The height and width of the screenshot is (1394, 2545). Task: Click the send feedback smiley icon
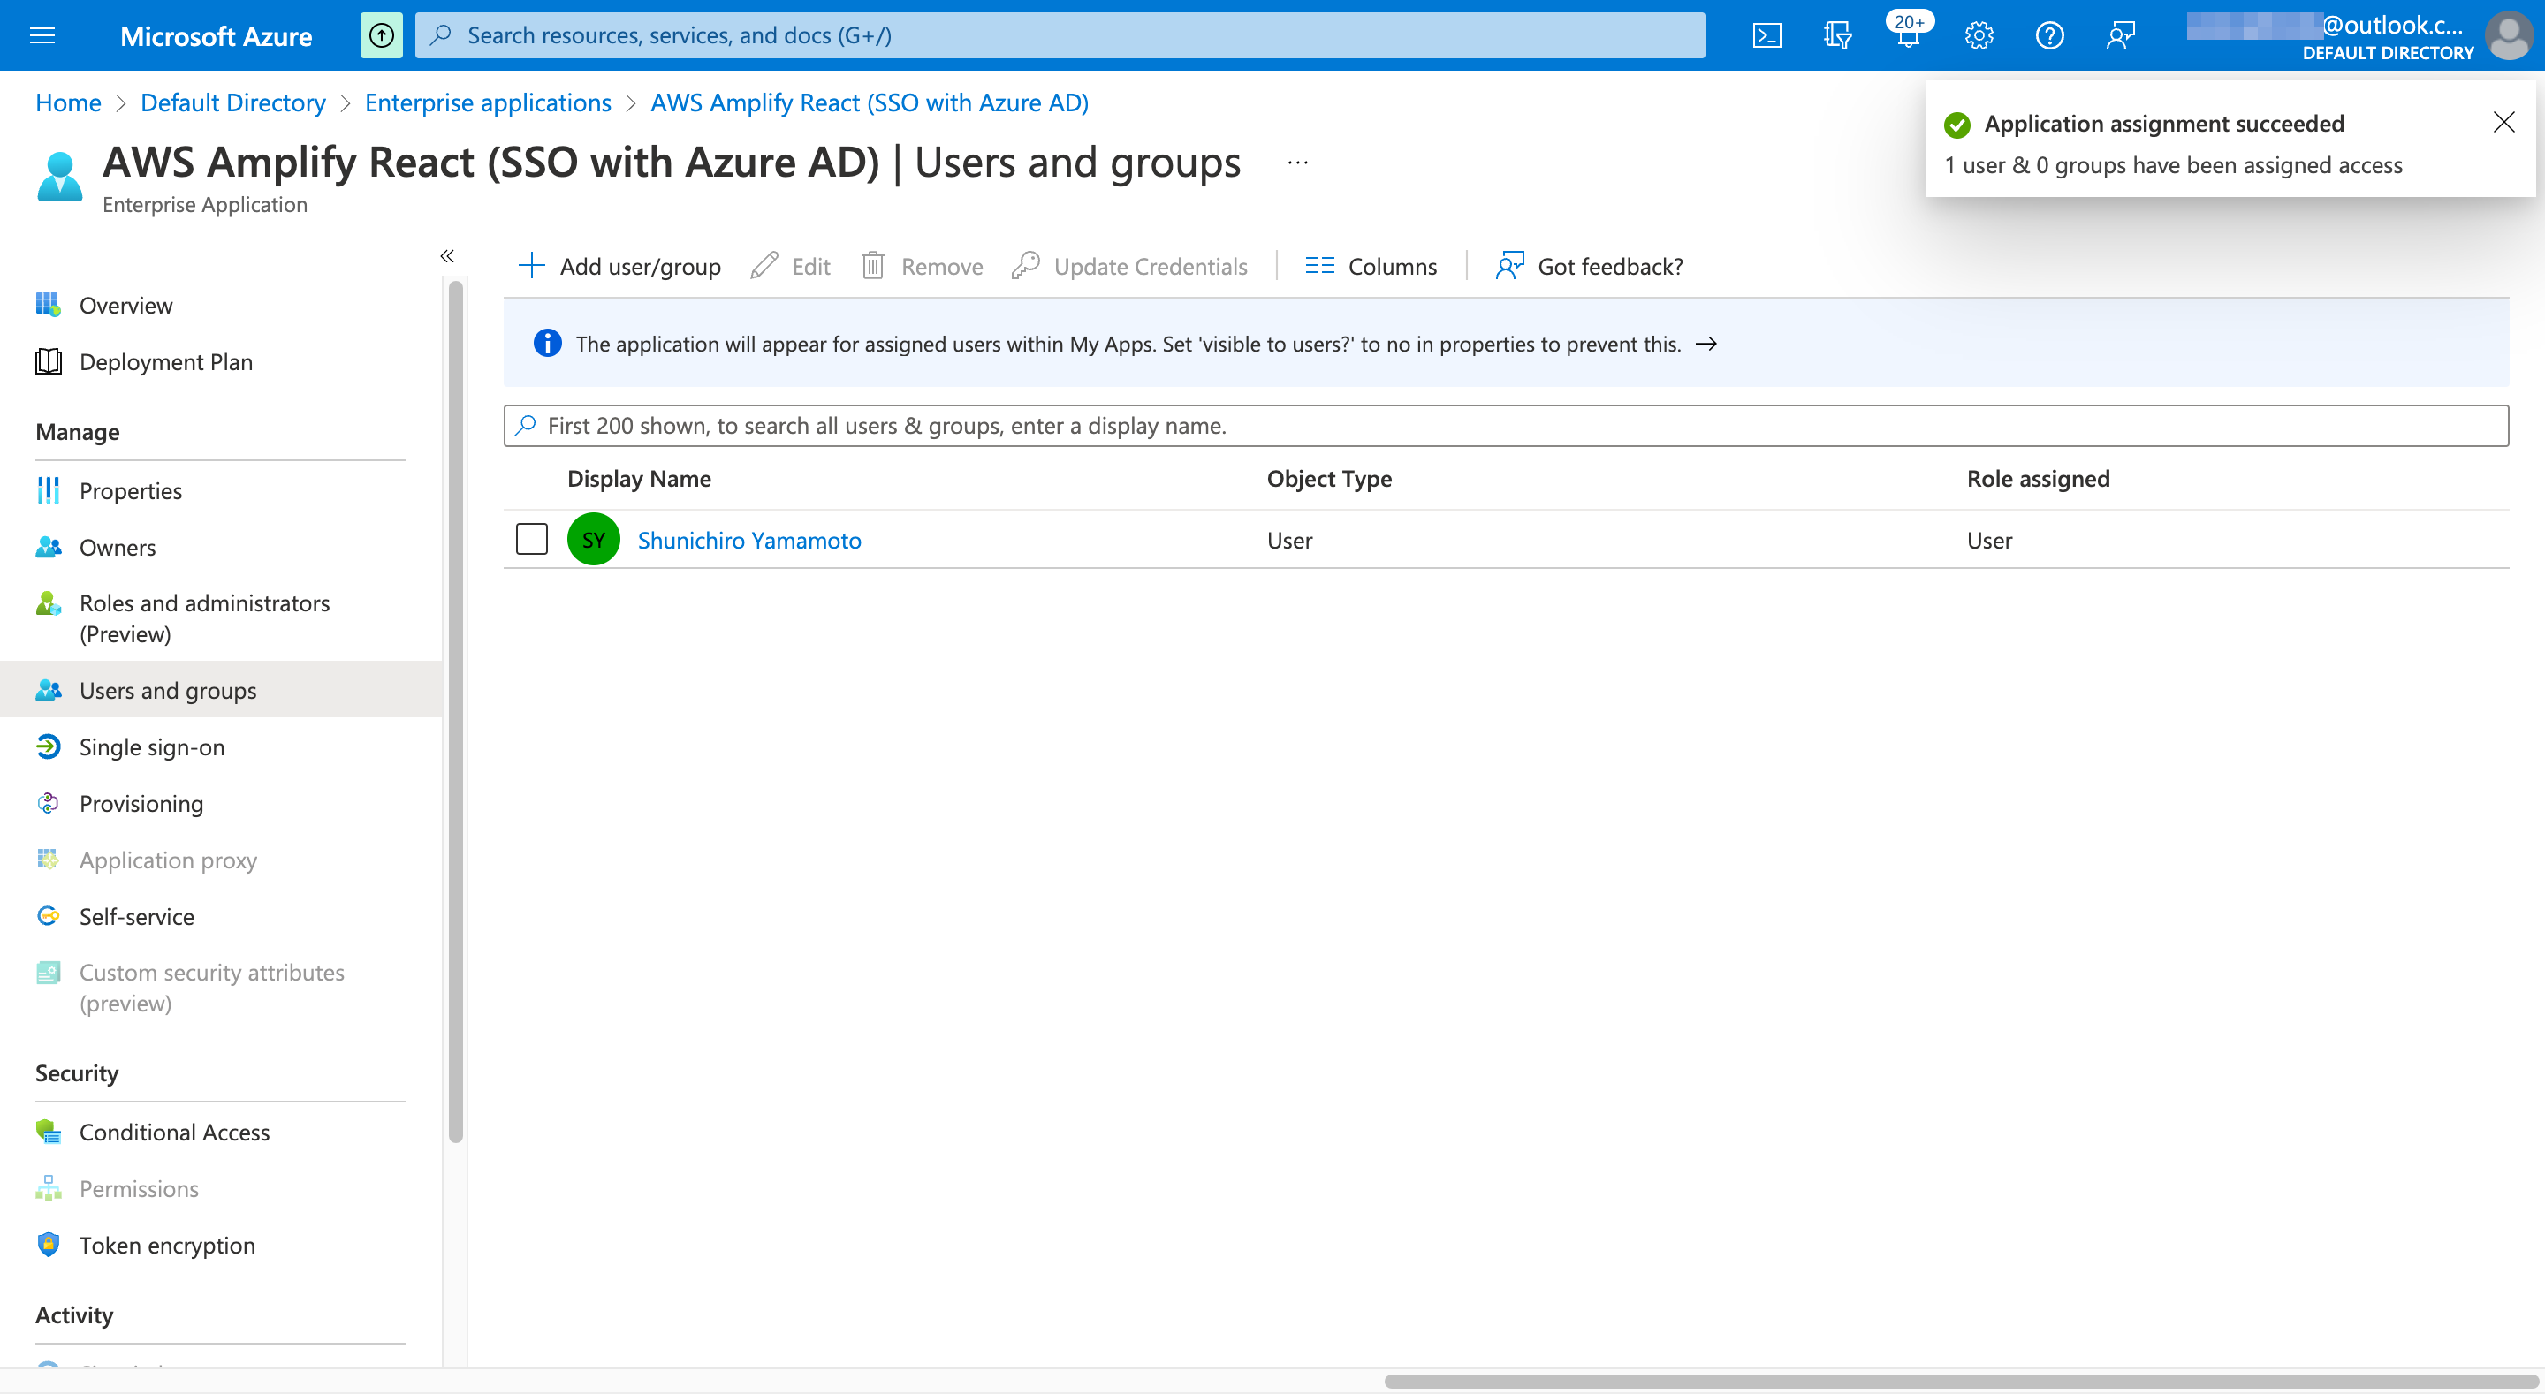click(2120, 34)
